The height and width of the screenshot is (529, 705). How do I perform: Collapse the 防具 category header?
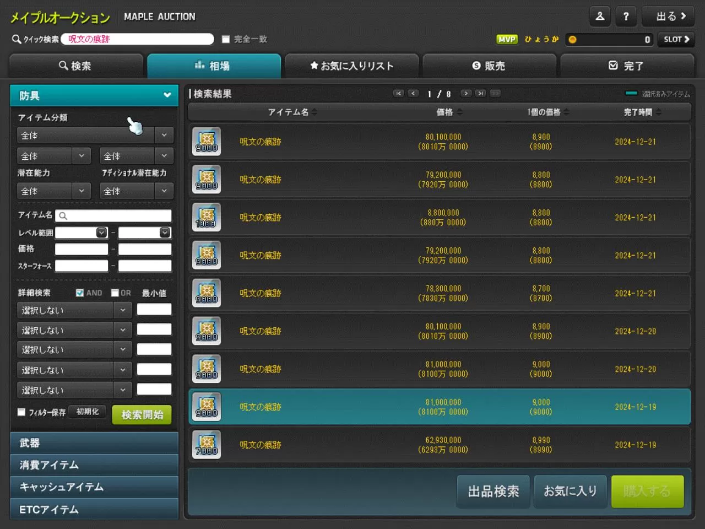[94, 95]
